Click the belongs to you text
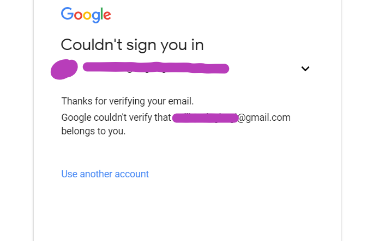This screenshot has height=241, width=391. [93, 131]
